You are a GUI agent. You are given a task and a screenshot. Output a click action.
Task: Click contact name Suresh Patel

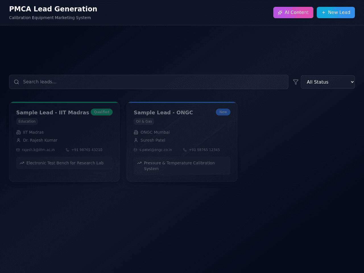[153, 140]
